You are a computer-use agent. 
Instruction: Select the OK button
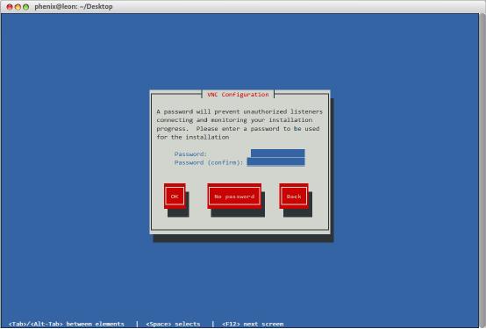175,197
